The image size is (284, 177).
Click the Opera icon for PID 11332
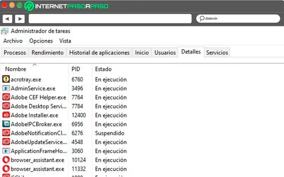click(6, 169)
